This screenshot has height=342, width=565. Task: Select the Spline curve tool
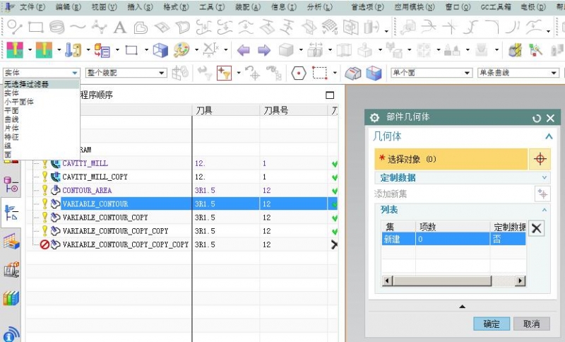[78, 26]
